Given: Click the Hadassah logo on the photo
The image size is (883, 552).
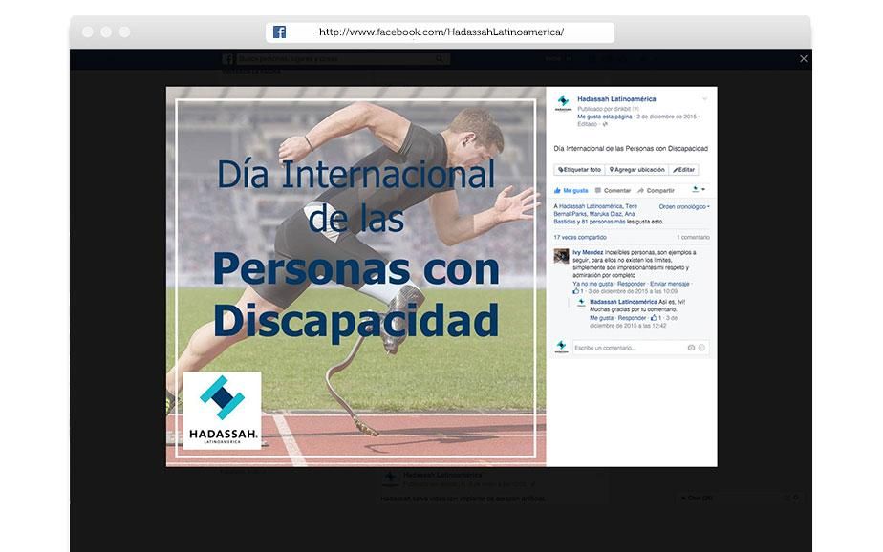Looking at the screenshot, I should click(222, 411).
